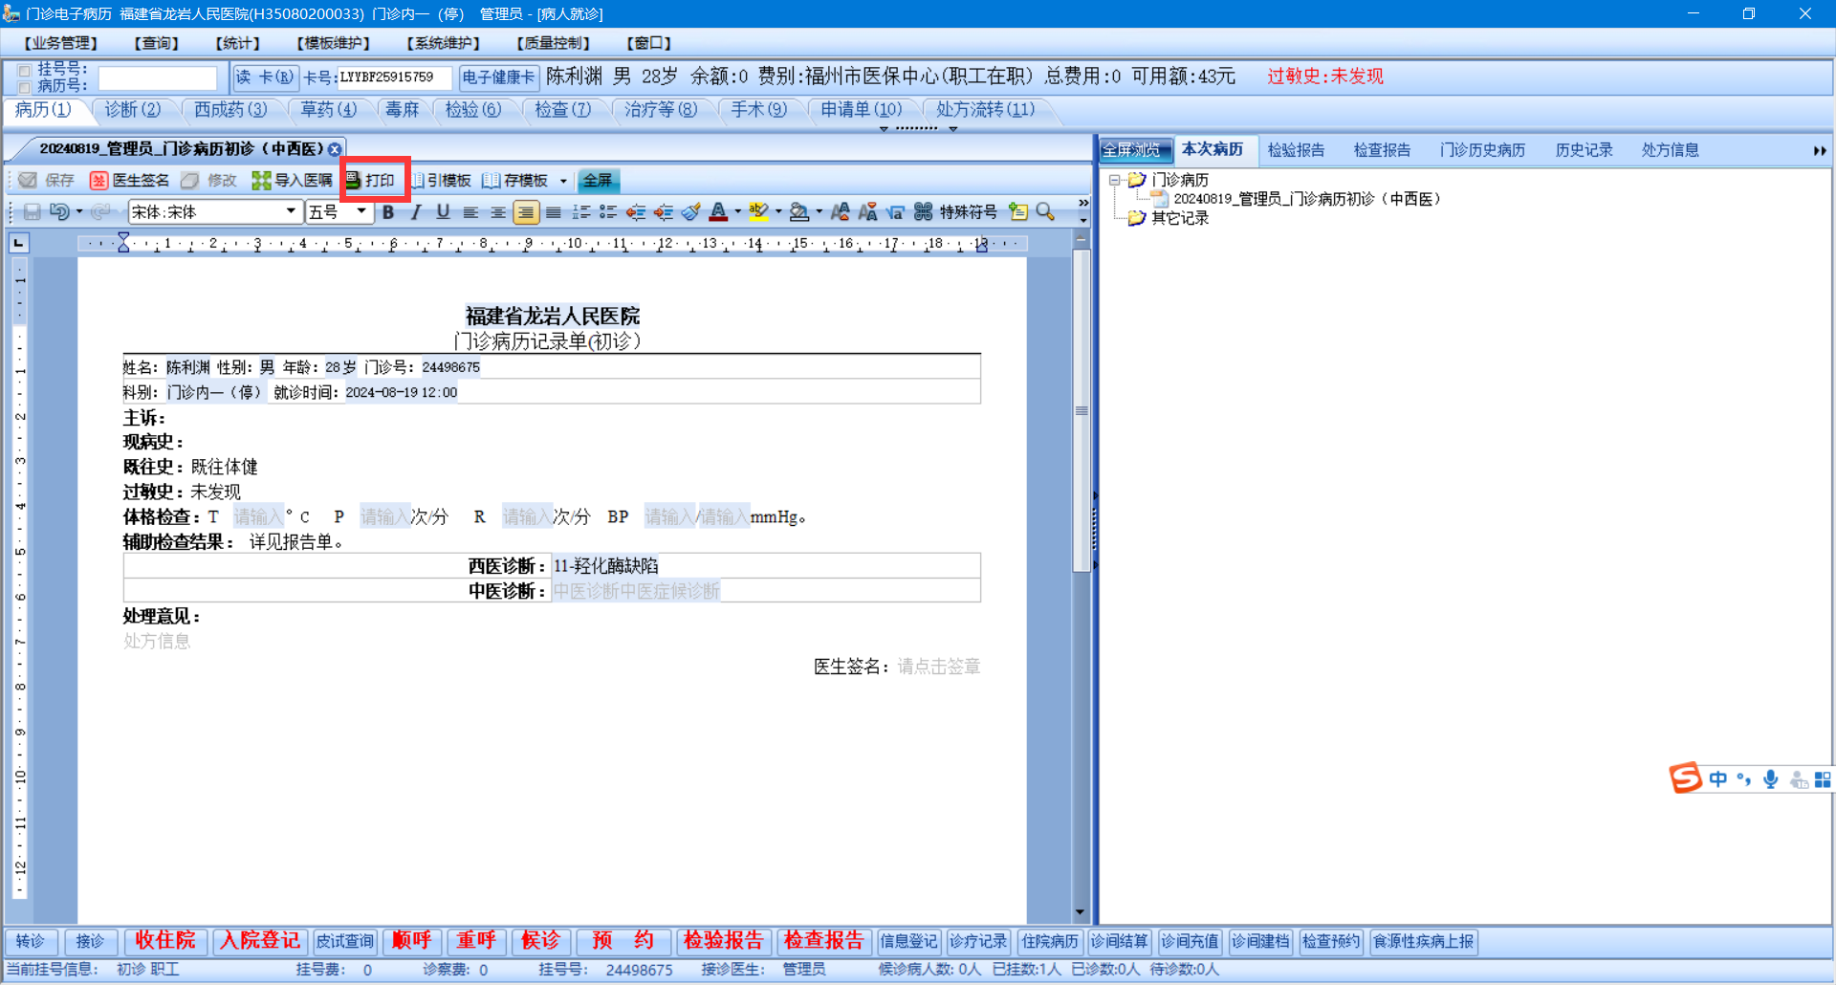This screenshot has width=1836, height=985.
Task: Open the shading color dropdown arrow
Action: point(820,212)
